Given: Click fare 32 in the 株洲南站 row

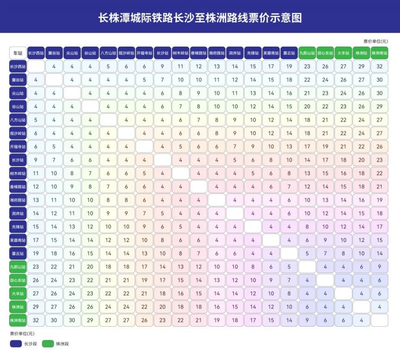Looking at the screenshot, I should (36, 320).
